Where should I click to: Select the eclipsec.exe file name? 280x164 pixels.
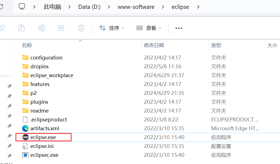(x=44, y=155)
